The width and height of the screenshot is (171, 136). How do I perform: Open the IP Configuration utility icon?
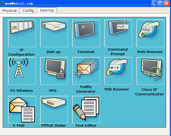pyautogui.click(x=22, y=33)
